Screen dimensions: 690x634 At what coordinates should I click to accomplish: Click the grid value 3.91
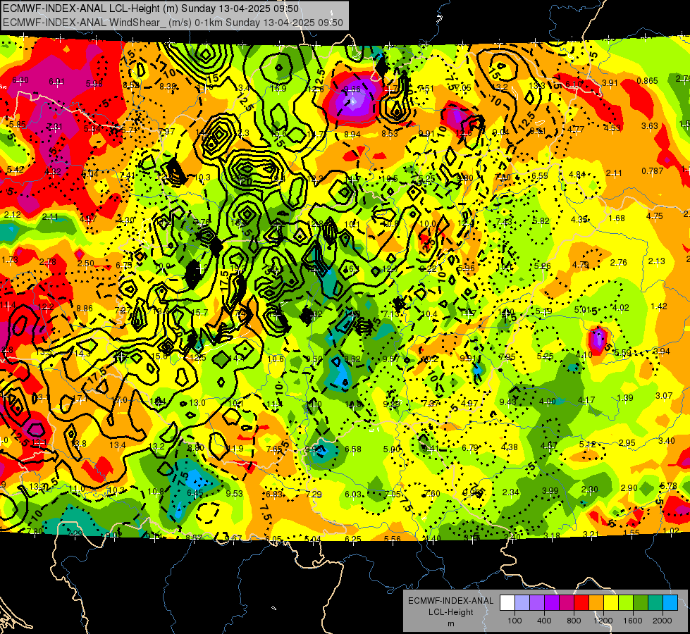610,82
